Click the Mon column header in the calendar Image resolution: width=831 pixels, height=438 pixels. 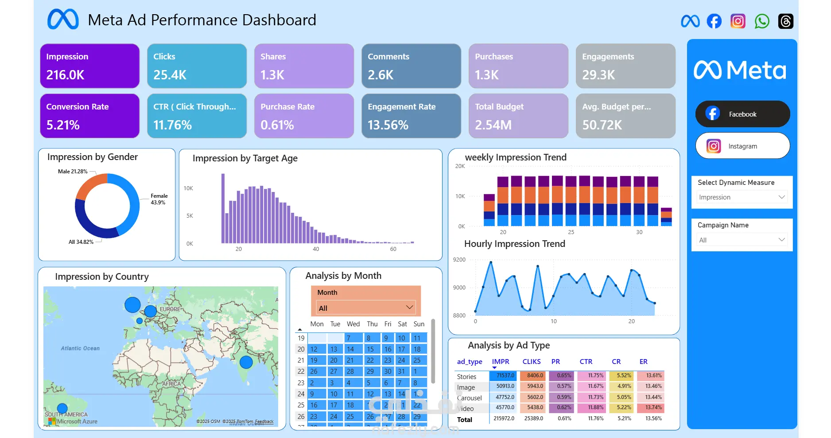click(317, 324)
